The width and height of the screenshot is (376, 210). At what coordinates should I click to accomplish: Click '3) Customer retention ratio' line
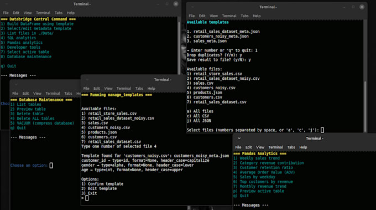tap(263, 167)
